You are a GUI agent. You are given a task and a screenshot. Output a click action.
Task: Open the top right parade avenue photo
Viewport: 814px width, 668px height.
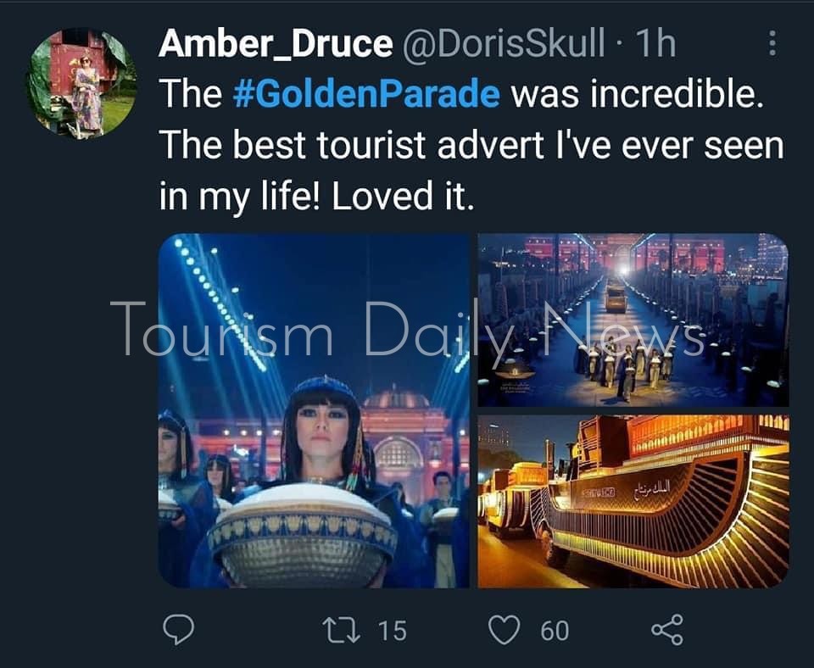[633, 320]
